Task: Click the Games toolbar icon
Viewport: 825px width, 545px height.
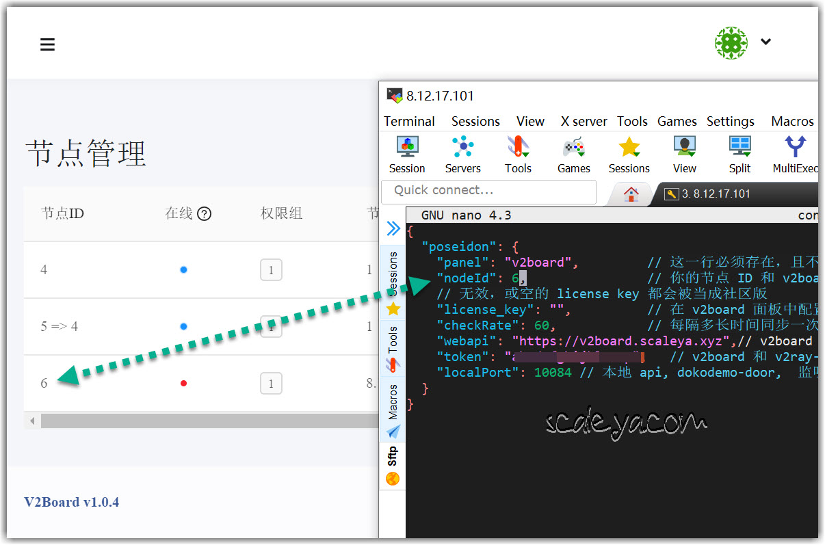Action: (x=573, y=155)
